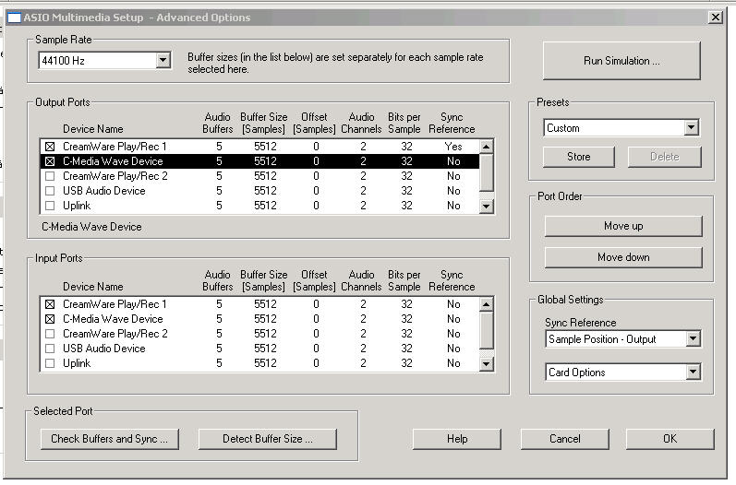Select CreamWare Play/Rec 2 name in Output Ports
This screenshot has width=736, height=485.
click(x=115, y=176)
